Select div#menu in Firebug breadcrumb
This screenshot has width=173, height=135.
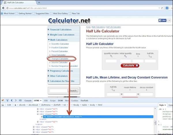coord(46,105)
